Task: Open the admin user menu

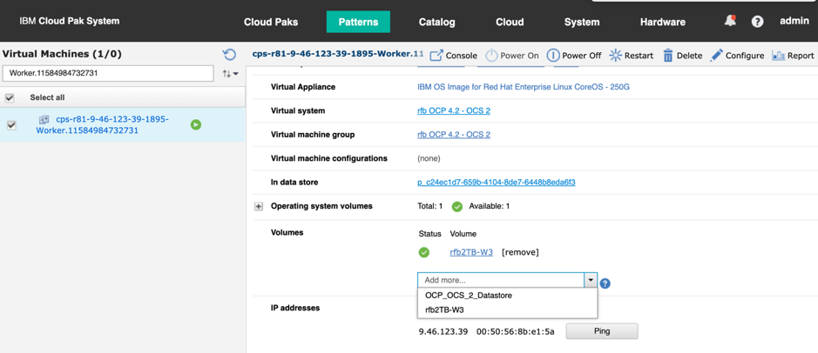Action: pyautogui.click(x=794, y=22)
